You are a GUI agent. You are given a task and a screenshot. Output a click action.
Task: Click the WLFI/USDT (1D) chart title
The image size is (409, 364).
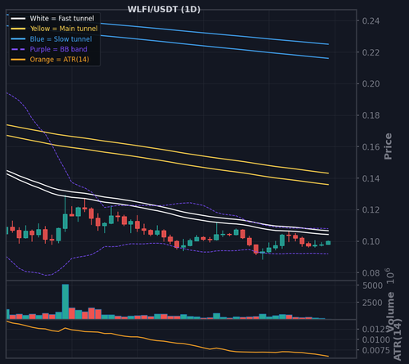(164, 9)
